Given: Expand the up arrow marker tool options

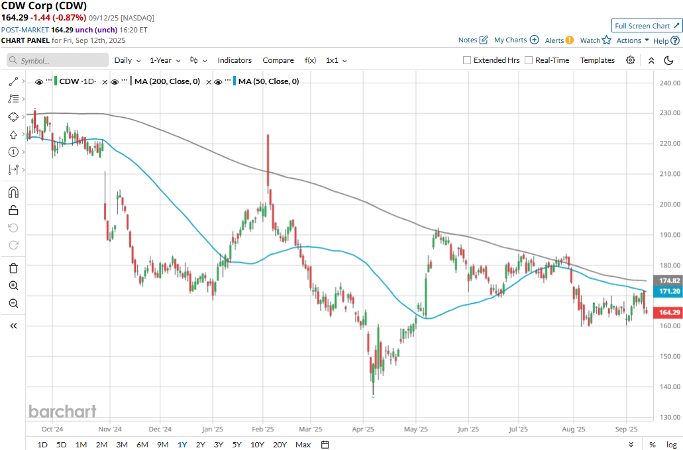Looking at the screenshot, I should click(23, 134).
